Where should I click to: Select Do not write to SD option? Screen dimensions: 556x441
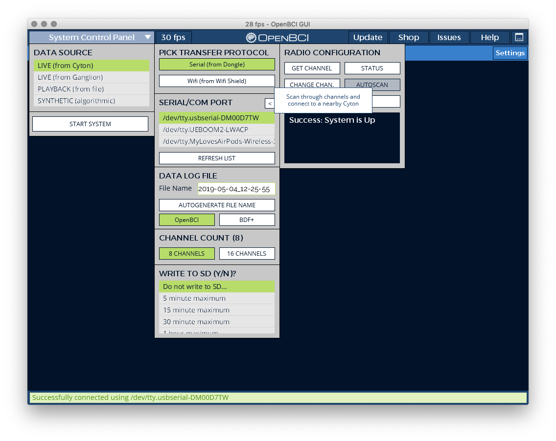(x=217, y=287)
